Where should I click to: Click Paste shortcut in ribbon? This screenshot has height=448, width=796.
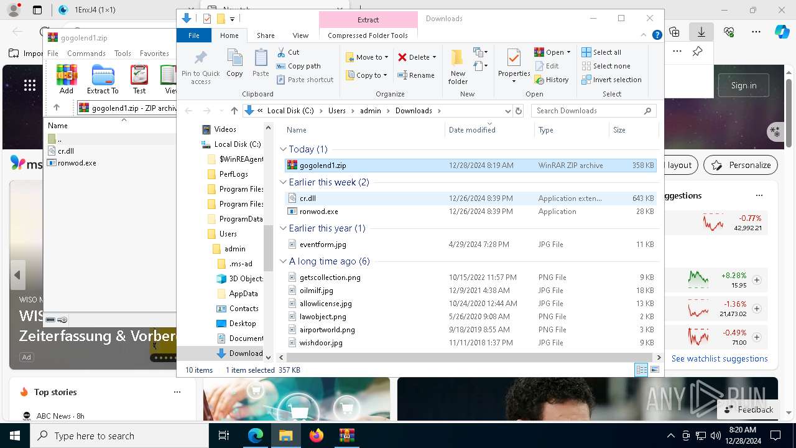click(305, 80)
